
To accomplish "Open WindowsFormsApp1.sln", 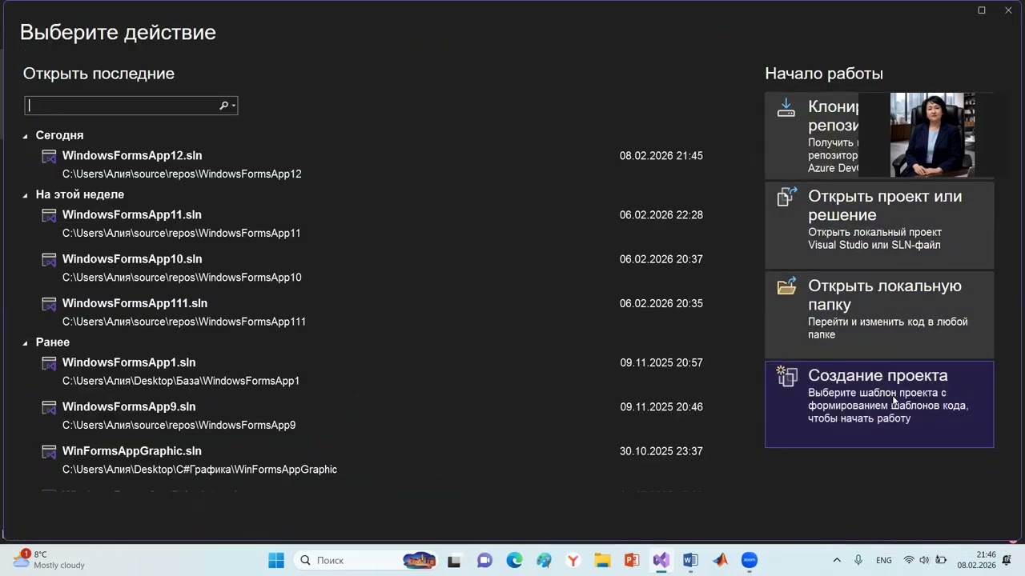I will (129, 363).
